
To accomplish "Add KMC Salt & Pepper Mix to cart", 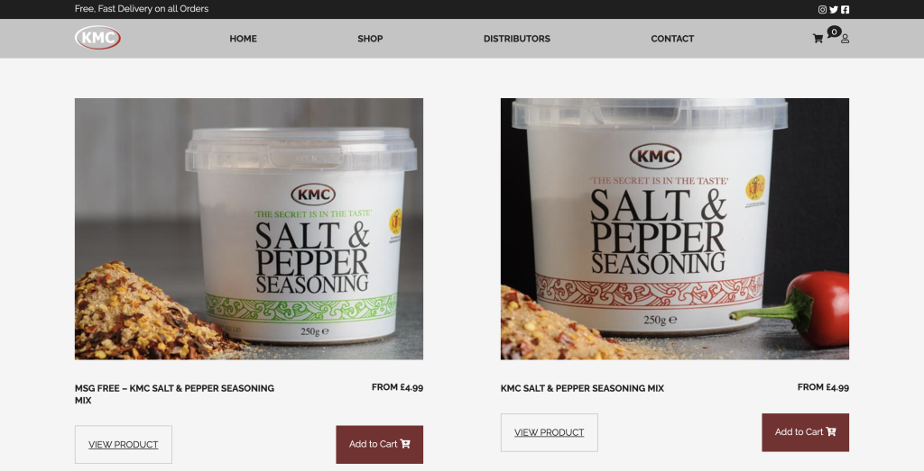I will tap(805, 432).
